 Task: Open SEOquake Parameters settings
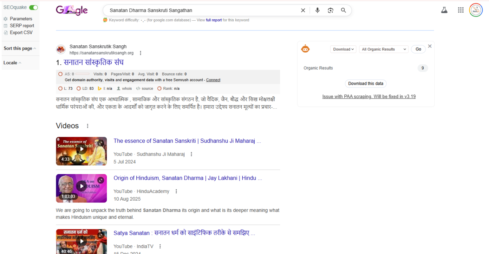21,19
